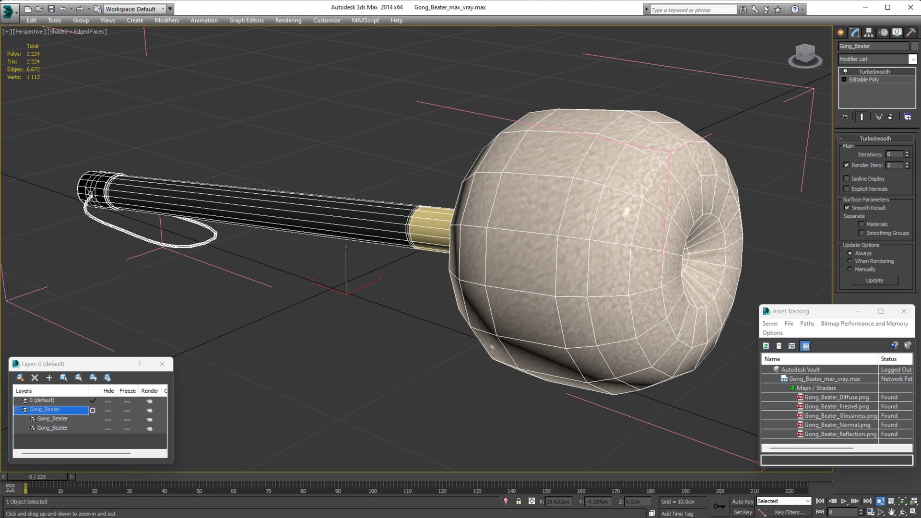The image size is (921, 518).
Task: Click the Update button
Action: click(x=874, y=281)
